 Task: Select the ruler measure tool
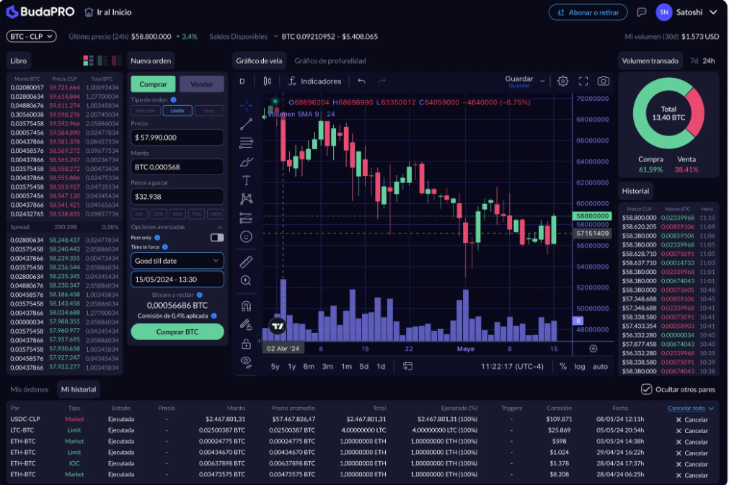(246, 262)
